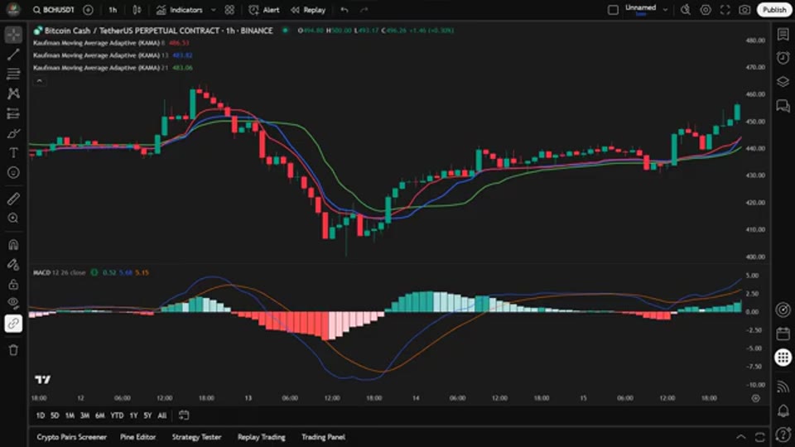Open the chats panel
The image size is (795, 447).
tap(783, 105)
